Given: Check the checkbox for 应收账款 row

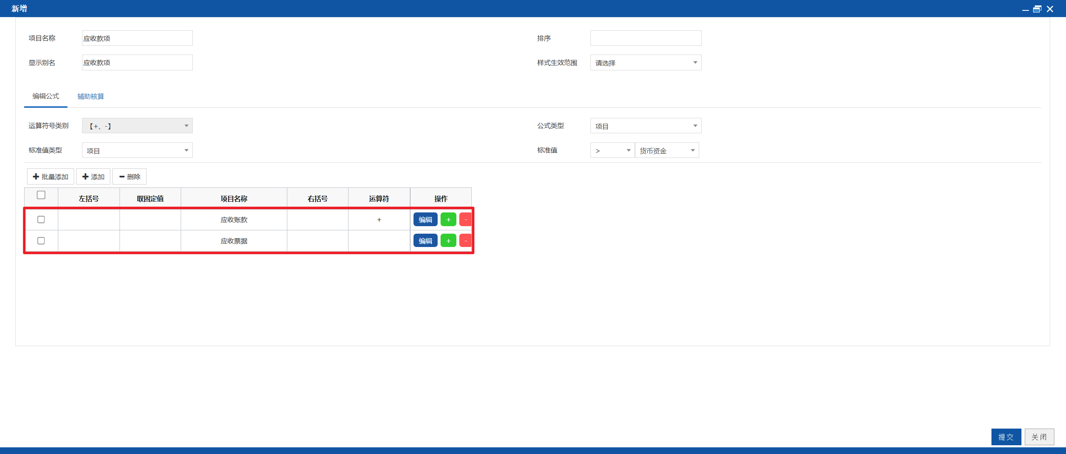Looking at the screenshot, I should point(41,220).
